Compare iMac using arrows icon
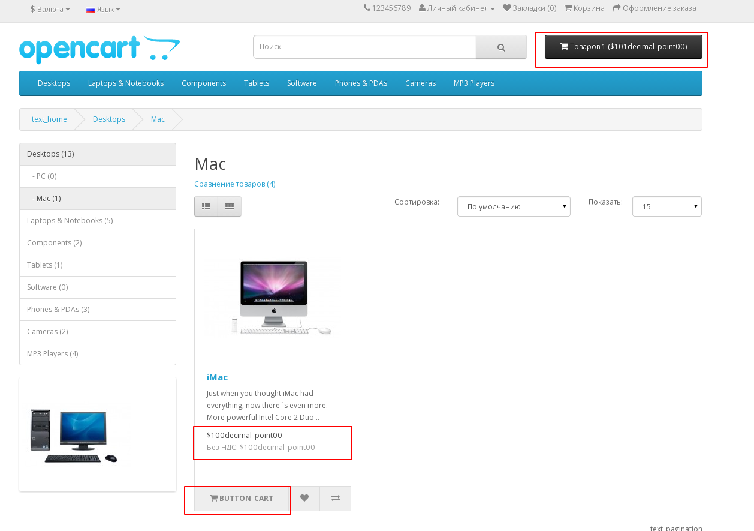The width and height of the screenshot is (754, 531). coord(336,498)
